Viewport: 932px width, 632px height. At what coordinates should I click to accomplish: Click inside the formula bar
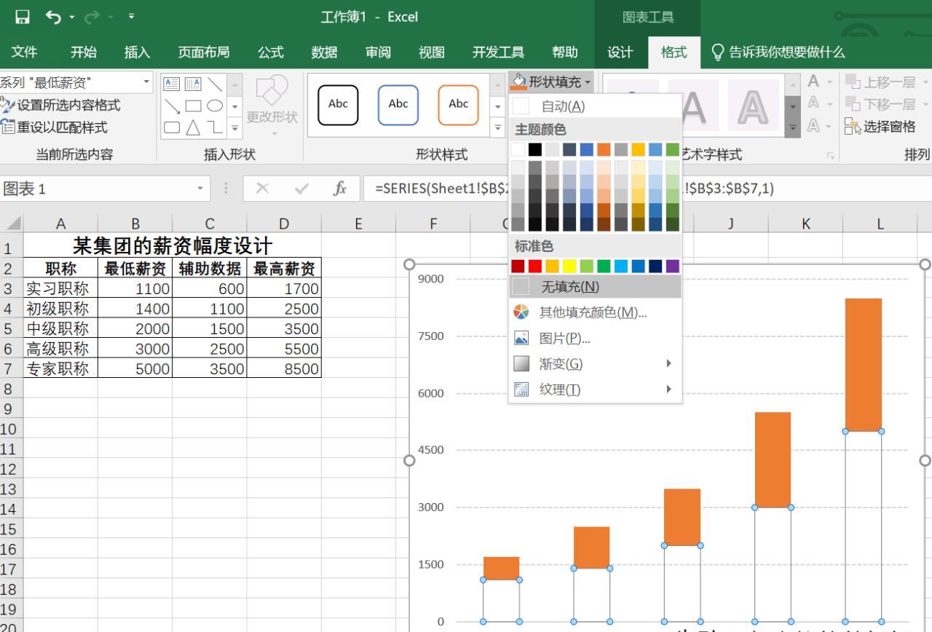[x=648, y=189]
